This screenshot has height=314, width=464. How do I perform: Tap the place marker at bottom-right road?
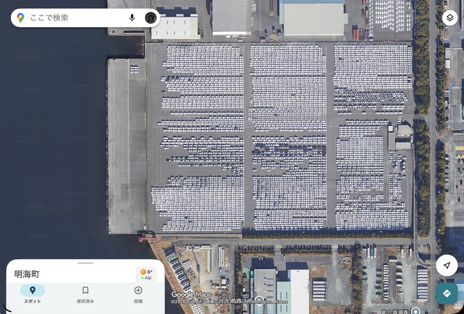(x=415, y=311)
